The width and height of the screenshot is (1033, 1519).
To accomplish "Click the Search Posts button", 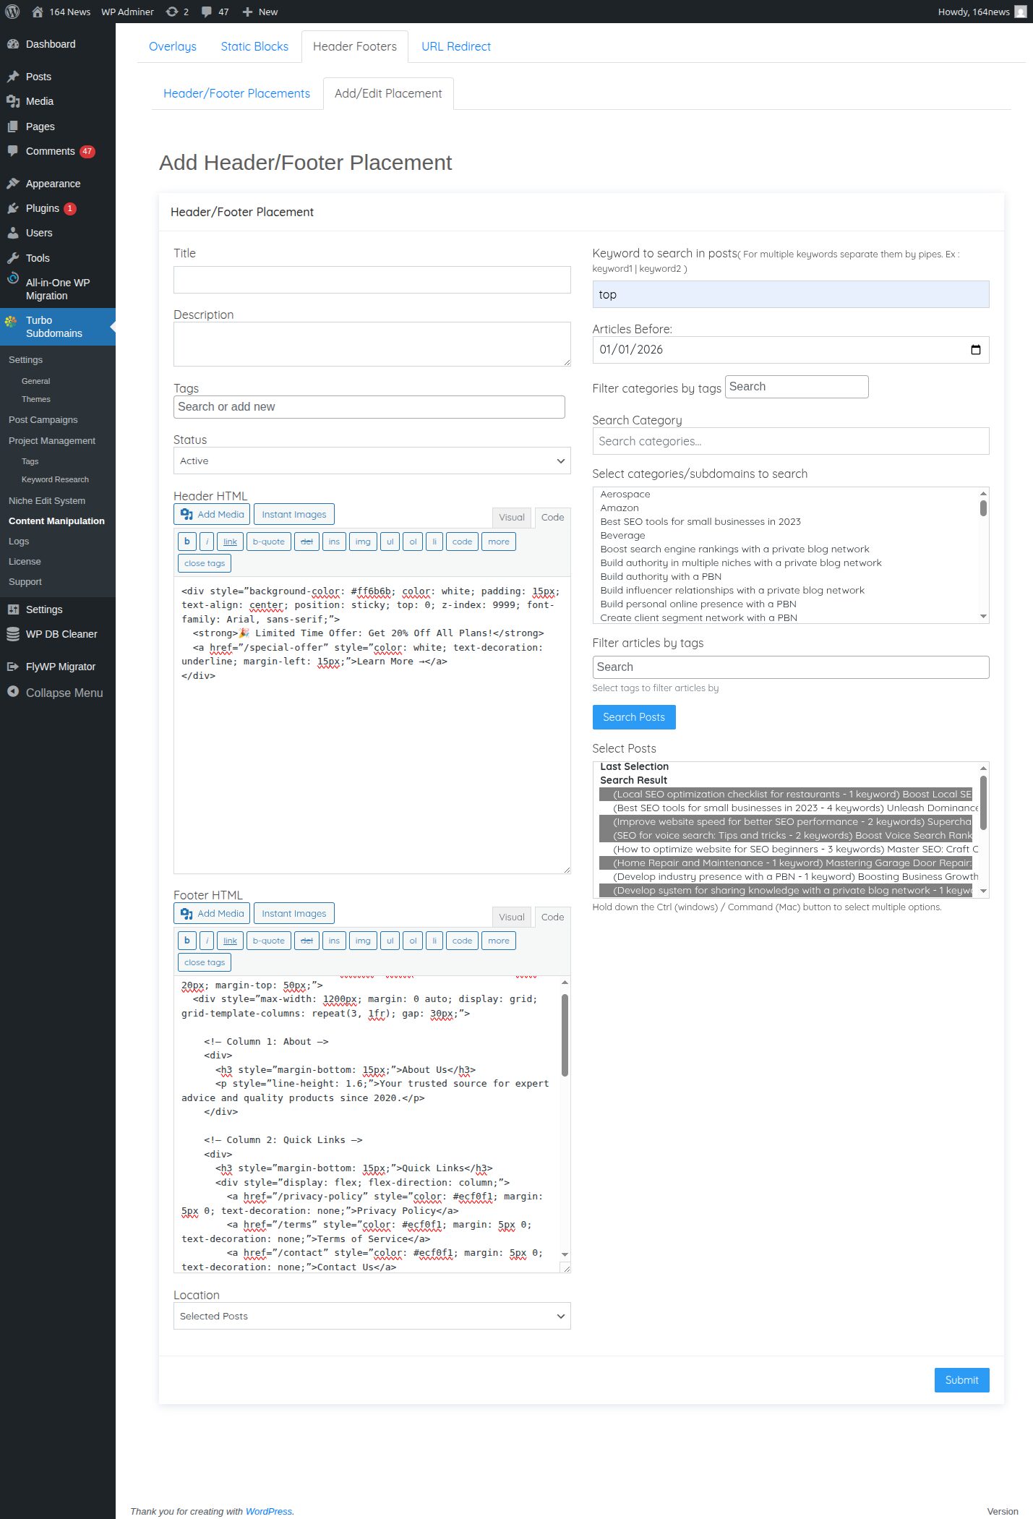I will [634, 717].
